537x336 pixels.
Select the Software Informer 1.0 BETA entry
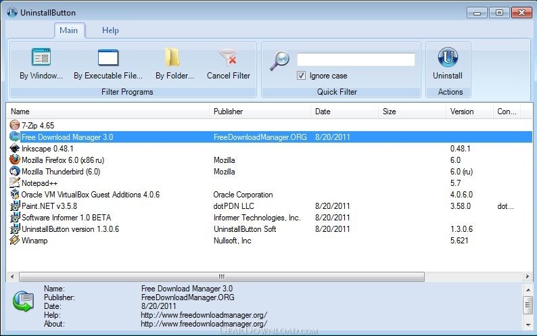[x=66, y=218]
